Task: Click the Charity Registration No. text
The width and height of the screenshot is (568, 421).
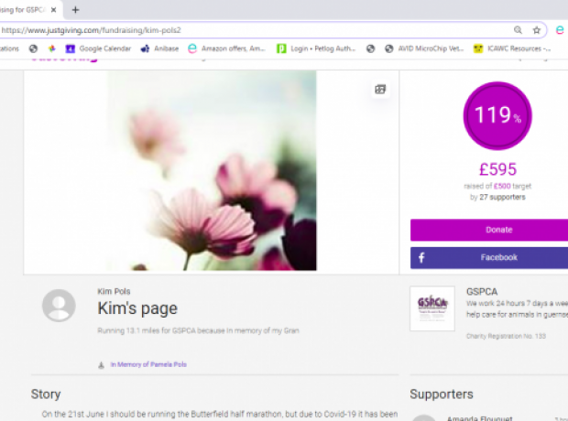Action: point(506,336)
